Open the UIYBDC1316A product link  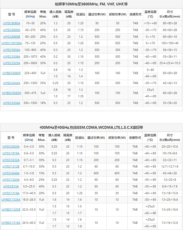(x=11, y=223)
